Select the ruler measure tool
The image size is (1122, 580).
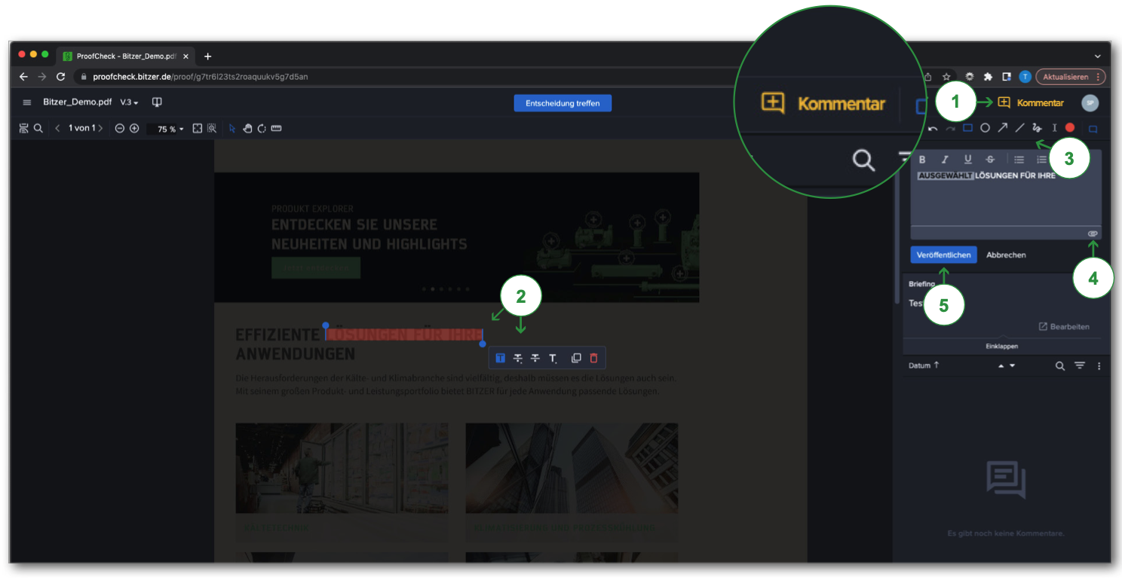[x=276, y=129]
